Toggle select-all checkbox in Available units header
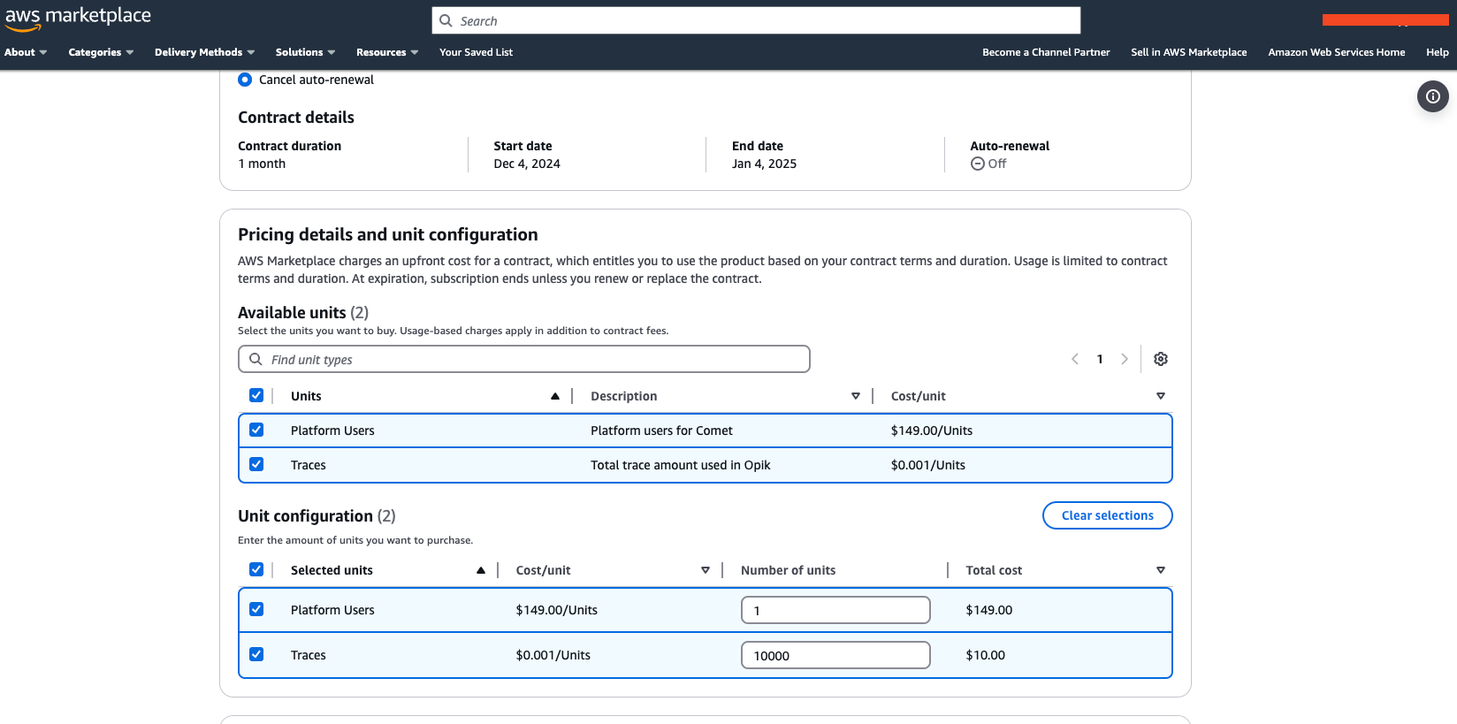 pos(256,395)
